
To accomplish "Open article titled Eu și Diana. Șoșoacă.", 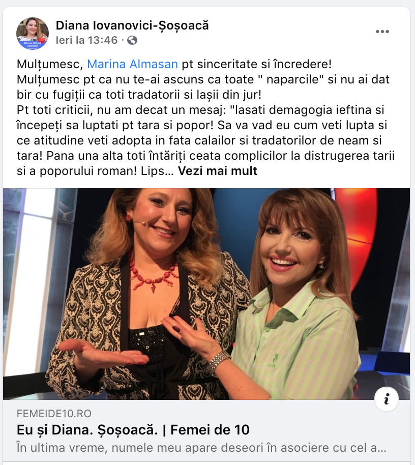I will point(133,430).
